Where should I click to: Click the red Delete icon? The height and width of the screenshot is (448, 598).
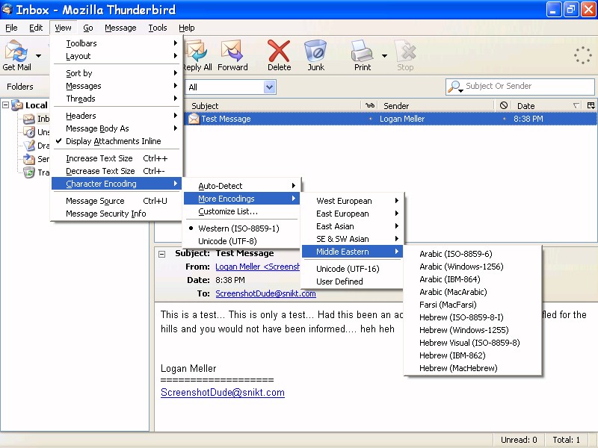click(279, 51)
